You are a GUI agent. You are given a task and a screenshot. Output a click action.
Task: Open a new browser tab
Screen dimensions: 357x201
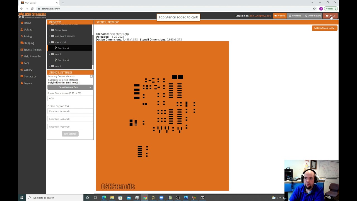click(63, 3)
